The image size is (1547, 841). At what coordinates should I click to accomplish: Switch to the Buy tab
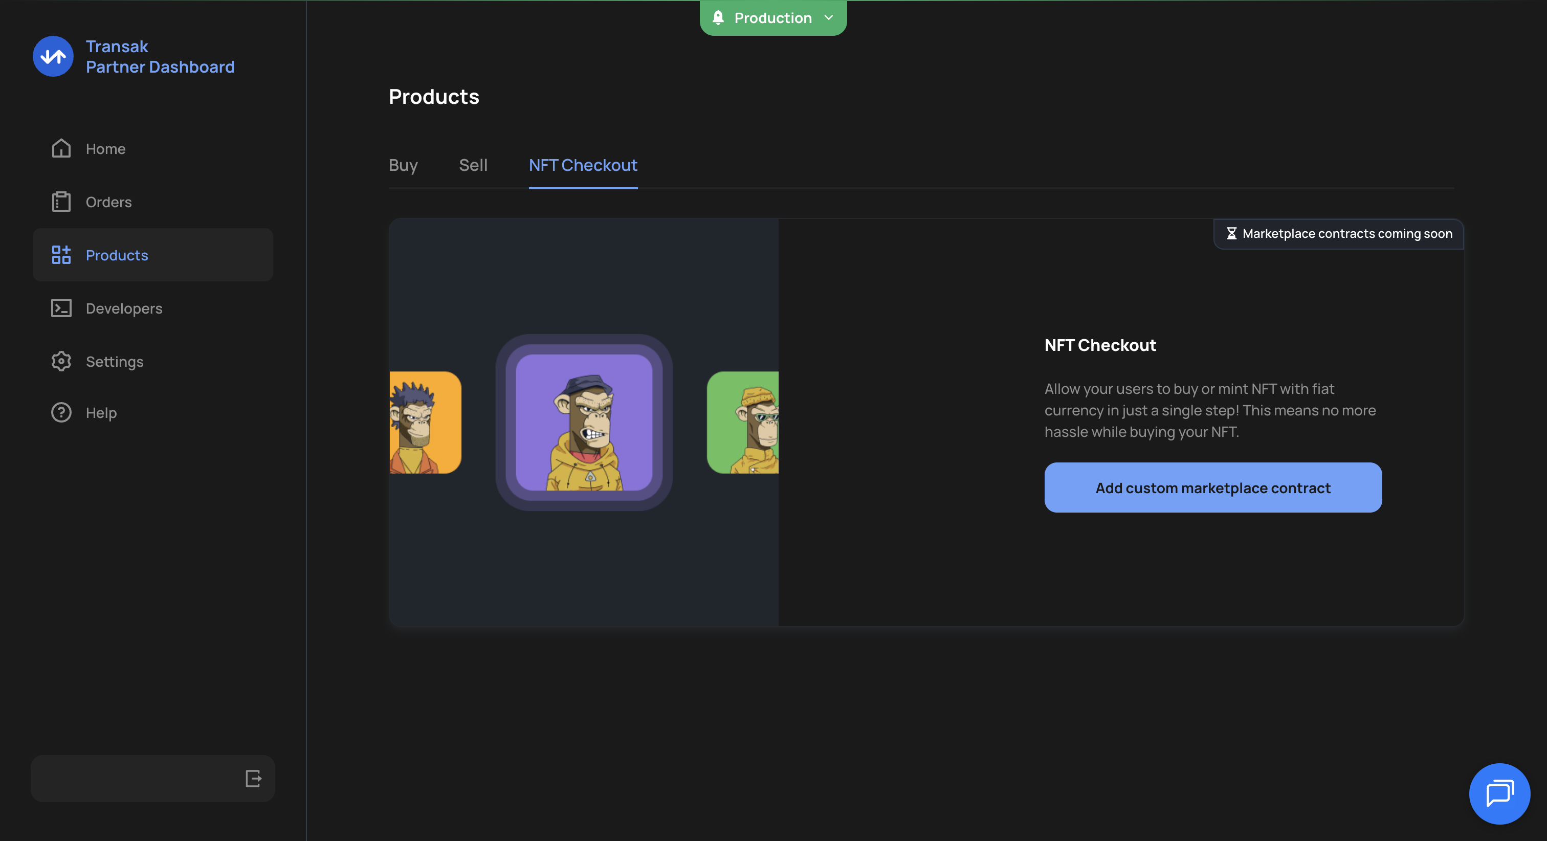click(403, 165)
